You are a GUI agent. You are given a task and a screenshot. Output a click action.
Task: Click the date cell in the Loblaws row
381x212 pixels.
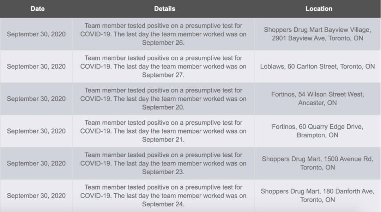coord(36,67)
